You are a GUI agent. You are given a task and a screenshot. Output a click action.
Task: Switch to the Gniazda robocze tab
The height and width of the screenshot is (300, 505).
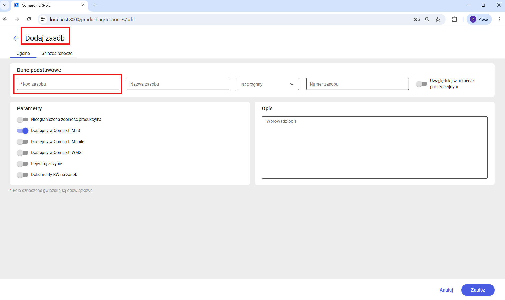coord(57,53)
